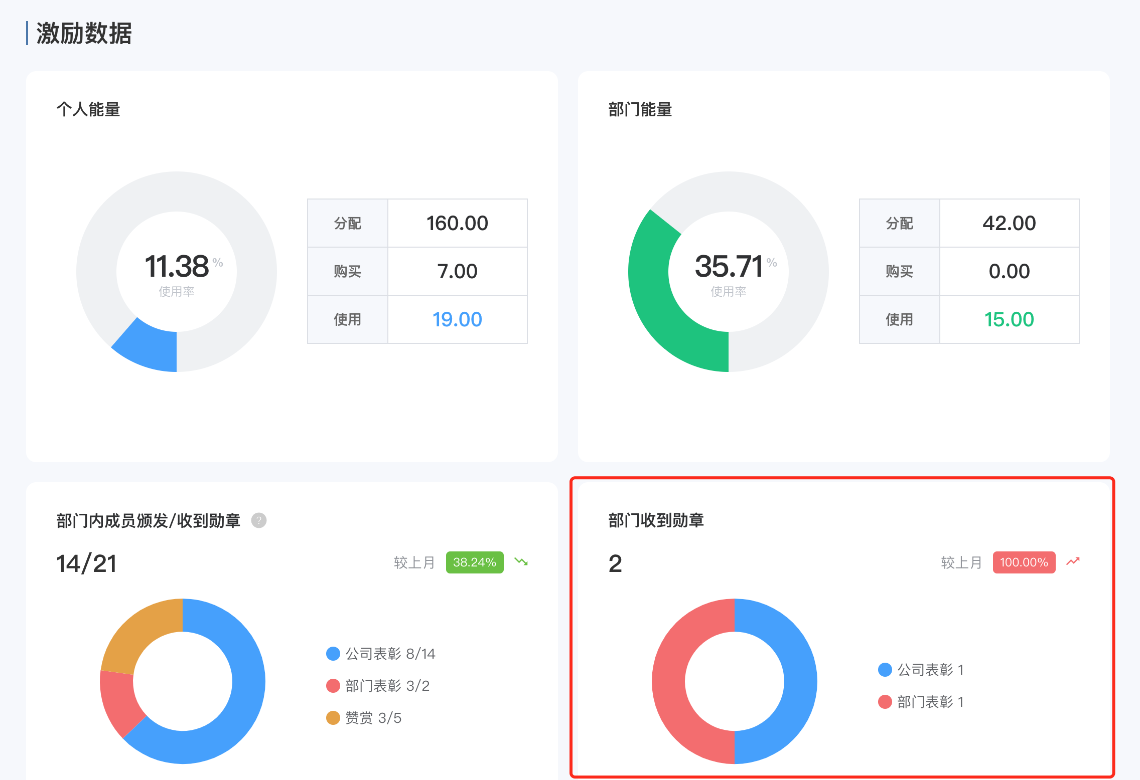Click the red upward trend arrow icon
The image size is (1140, 780).
pos(1073,561)
